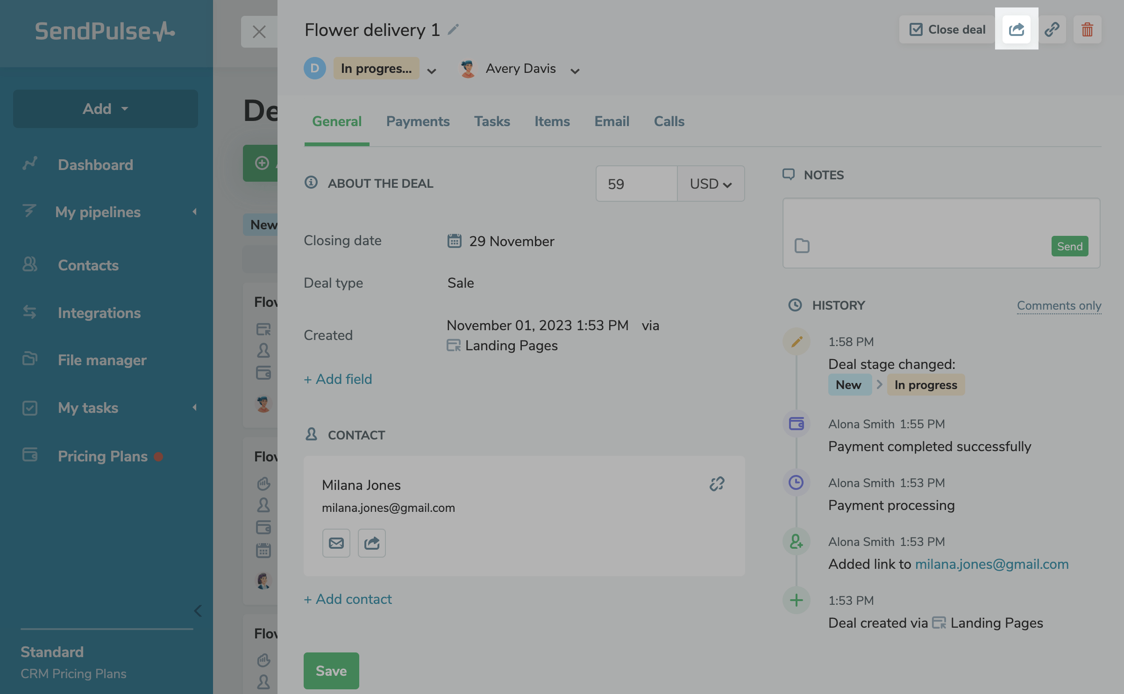
Task: Expand Avery Davis assignee dropdown
Action: (x=575, y=71)
